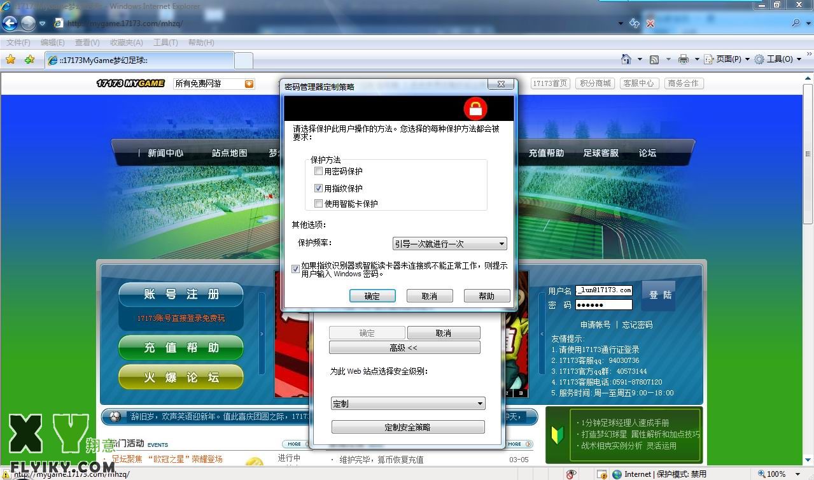Image resolution: width=814 pixels, height=480 pixels.
Task: Click the 定制安全策略 button
Action: 408,427
